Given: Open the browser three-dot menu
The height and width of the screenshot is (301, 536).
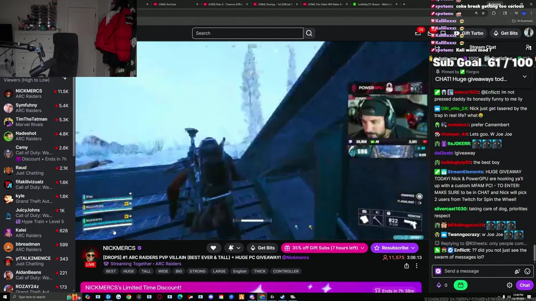Looking at the screenshot, I should pos(531,13).
